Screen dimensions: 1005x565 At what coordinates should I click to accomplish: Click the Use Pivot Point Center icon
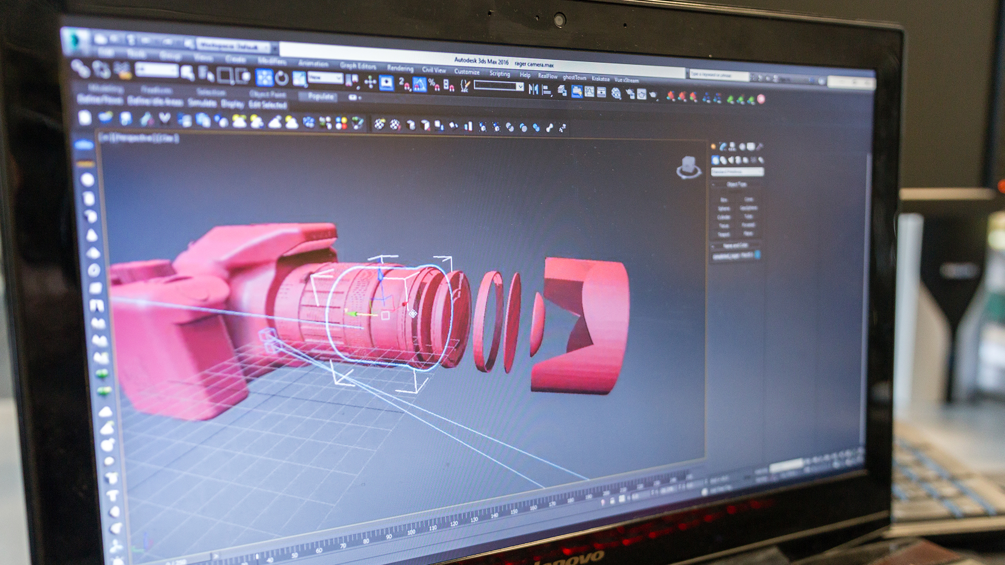(x=352, y=81)
